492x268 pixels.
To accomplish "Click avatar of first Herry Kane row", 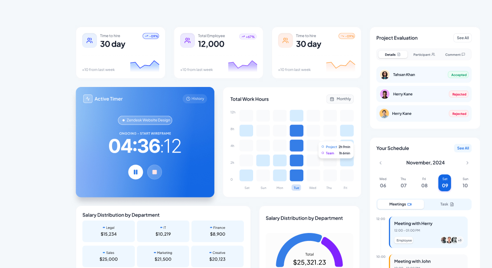I will coord(385,94).
